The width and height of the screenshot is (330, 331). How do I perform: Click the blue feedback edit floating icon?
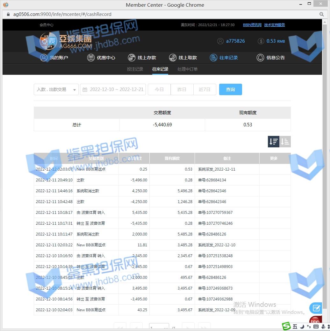click(316, 308)
